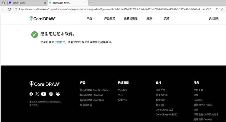The image size is (226, 122).
Task: Click the read aloud icon in address bar
Action: [217, 9]
